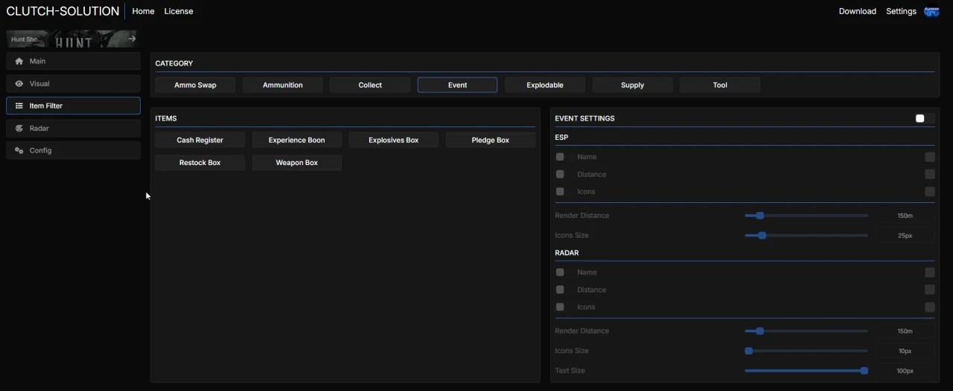Click the eye icon beside Visual

[19, 83]
